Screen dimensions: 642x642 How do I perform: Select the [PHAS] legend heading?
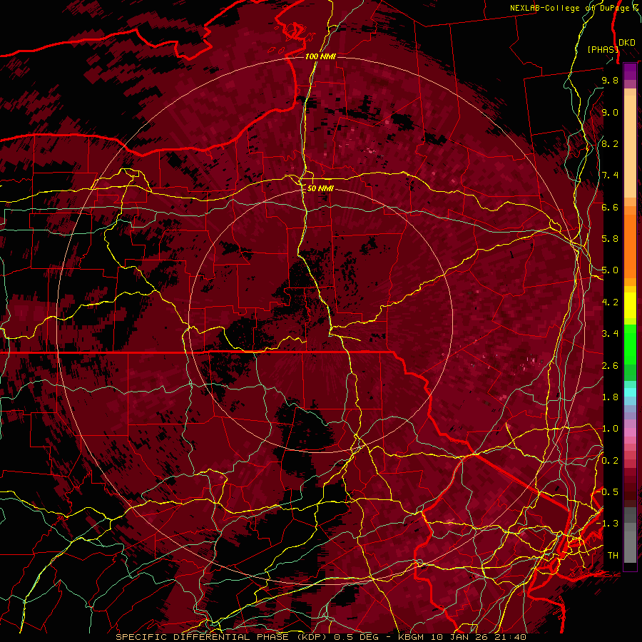[x=603, y=49]
